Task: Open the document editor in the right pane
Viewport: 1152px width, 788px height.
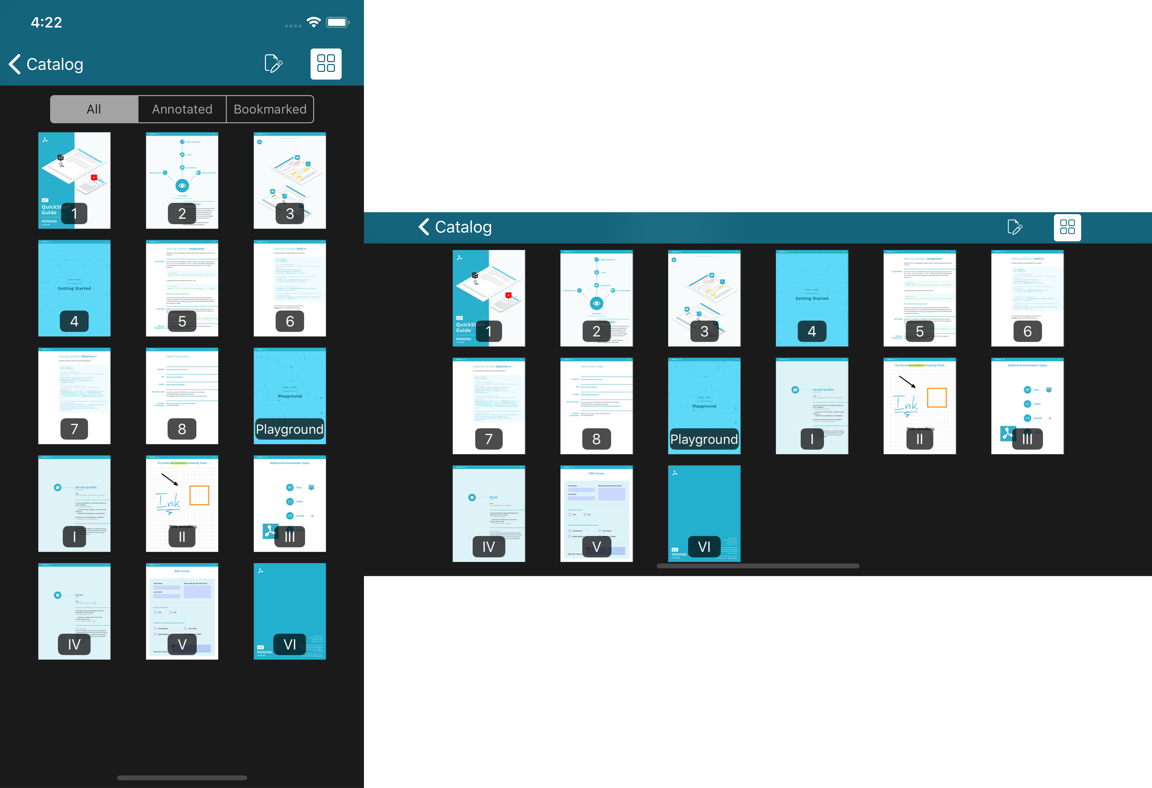Action: [x=1014, y=227]
